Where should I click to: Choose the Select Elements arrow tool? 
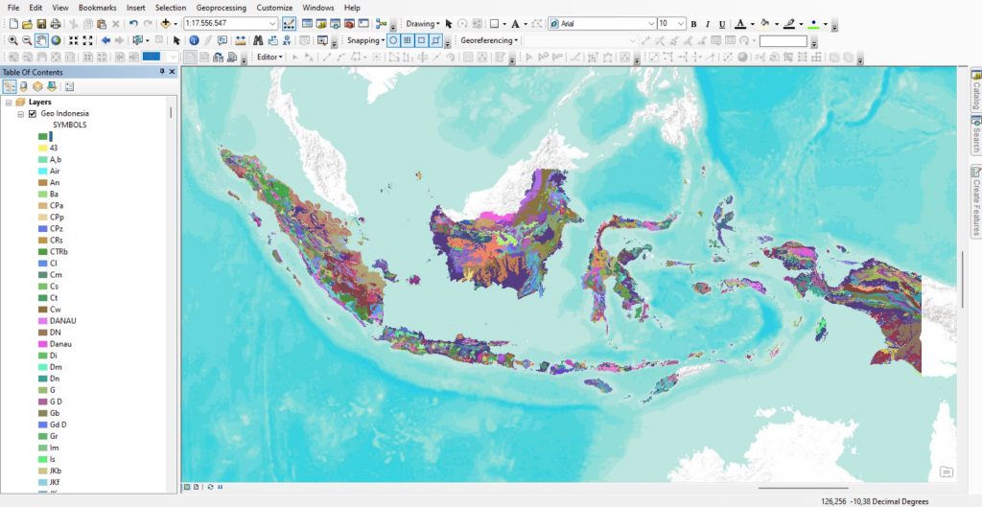[176, 40]
